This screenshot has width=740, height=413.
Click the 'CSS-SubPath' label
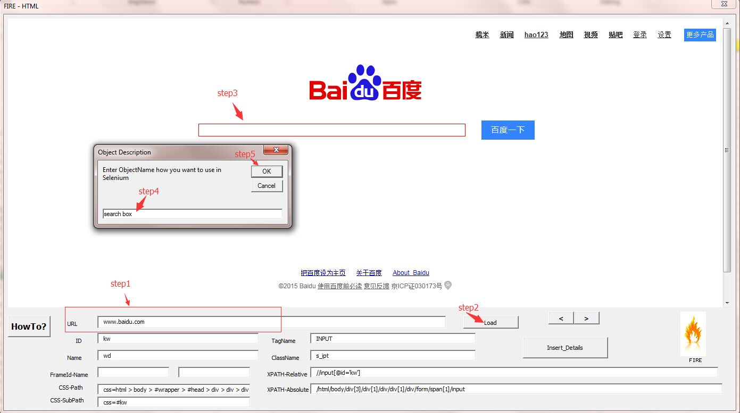67,400
